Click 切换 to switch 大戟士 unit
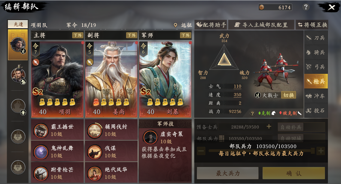The image size is (341, 184). click(x=288, y=95)
